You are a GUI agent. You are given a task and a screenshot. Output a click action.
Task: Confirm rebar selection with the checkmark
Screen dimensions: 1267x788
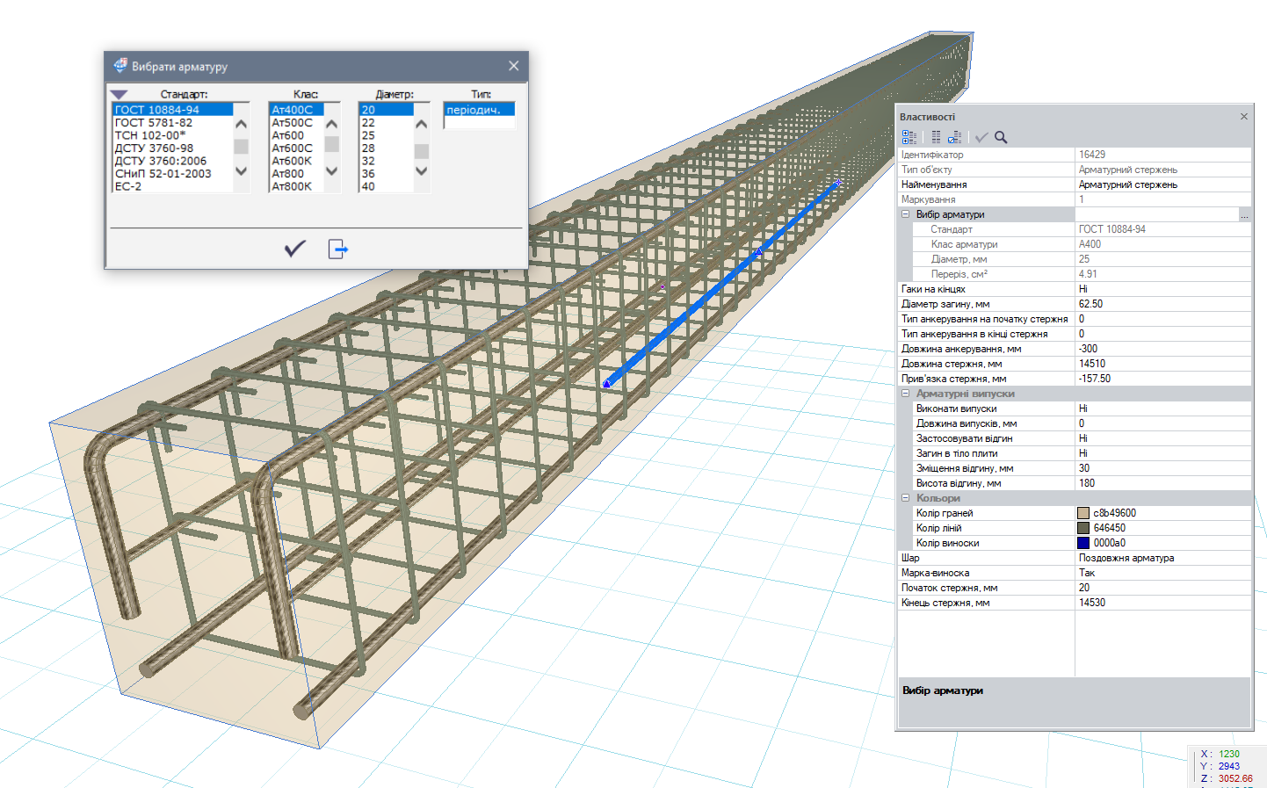295,249
